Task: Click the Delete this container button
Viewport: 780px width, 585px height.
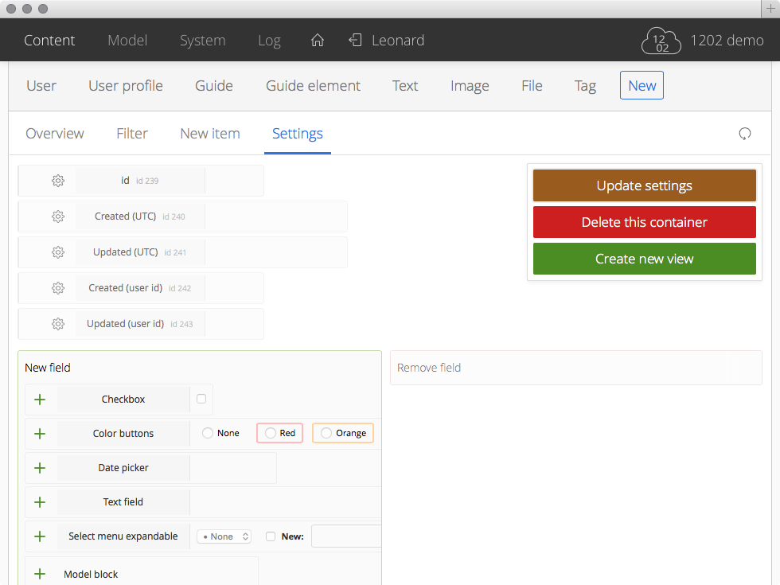Action: coord(644,222)
